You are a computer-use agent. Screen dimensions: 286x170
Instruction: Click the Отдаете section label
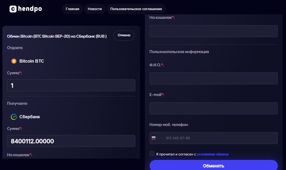click(x=15, y=48)
